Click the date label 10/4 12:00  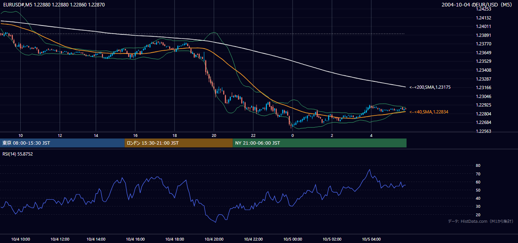(x=60, y=239)
